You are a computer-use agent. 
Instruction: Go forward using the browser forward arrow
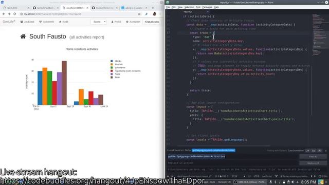point(9,14)
